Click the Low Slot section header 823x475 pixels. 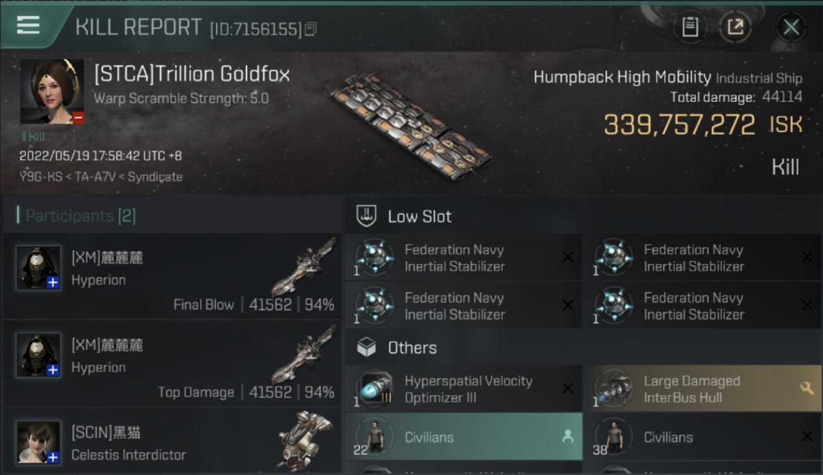pyautogui.click(x=420, y=217)
